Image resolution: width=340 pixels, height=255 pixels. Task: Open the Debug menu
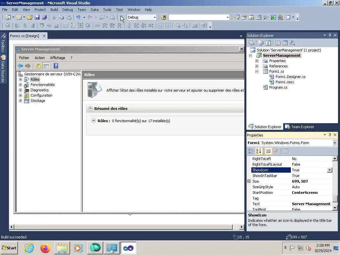coord(68,10)
